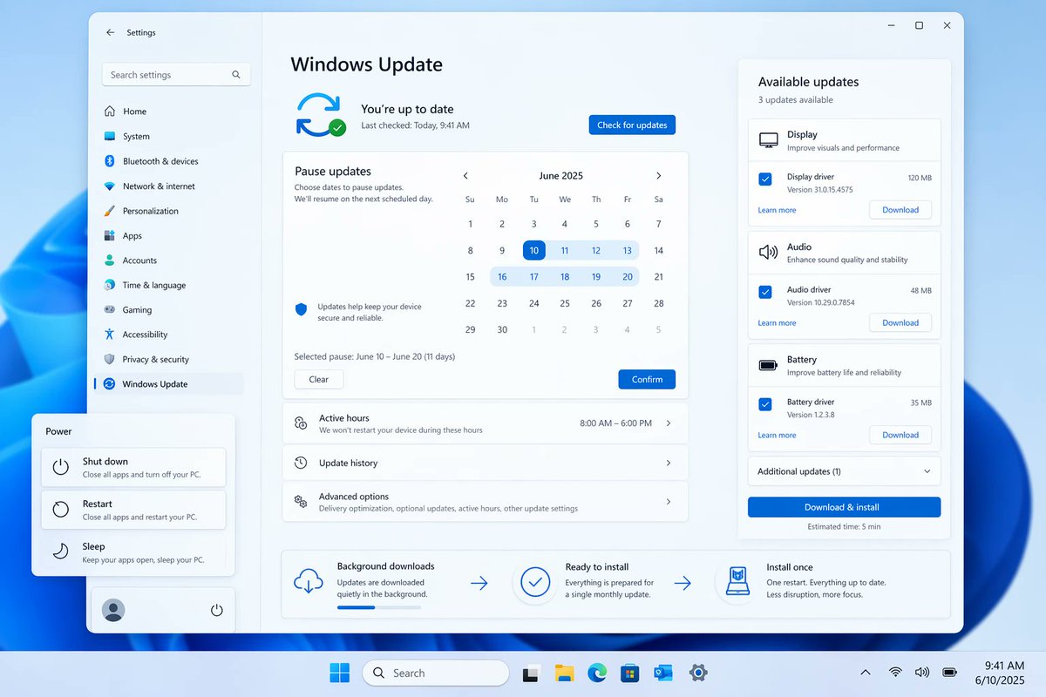Show hidden icons in system tray
The height and width of the screenshot is (697, 1046).
(866, 673)
